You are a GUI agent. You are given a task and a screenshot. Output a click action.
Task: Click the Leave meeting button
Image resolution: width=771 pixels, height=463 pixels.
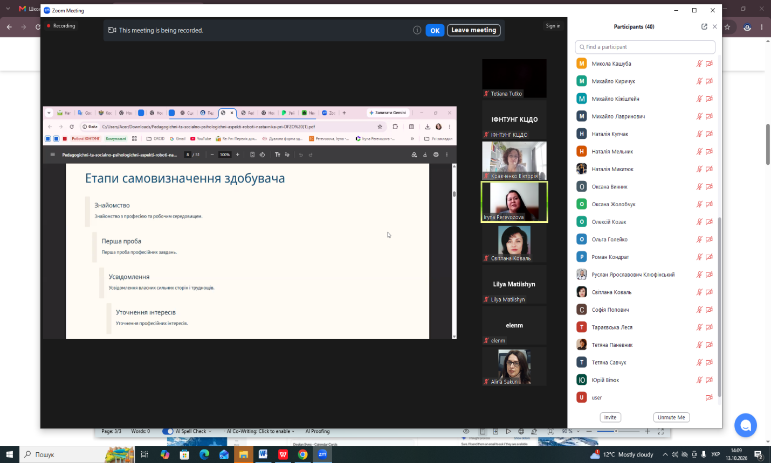click(x=474, y=30)
